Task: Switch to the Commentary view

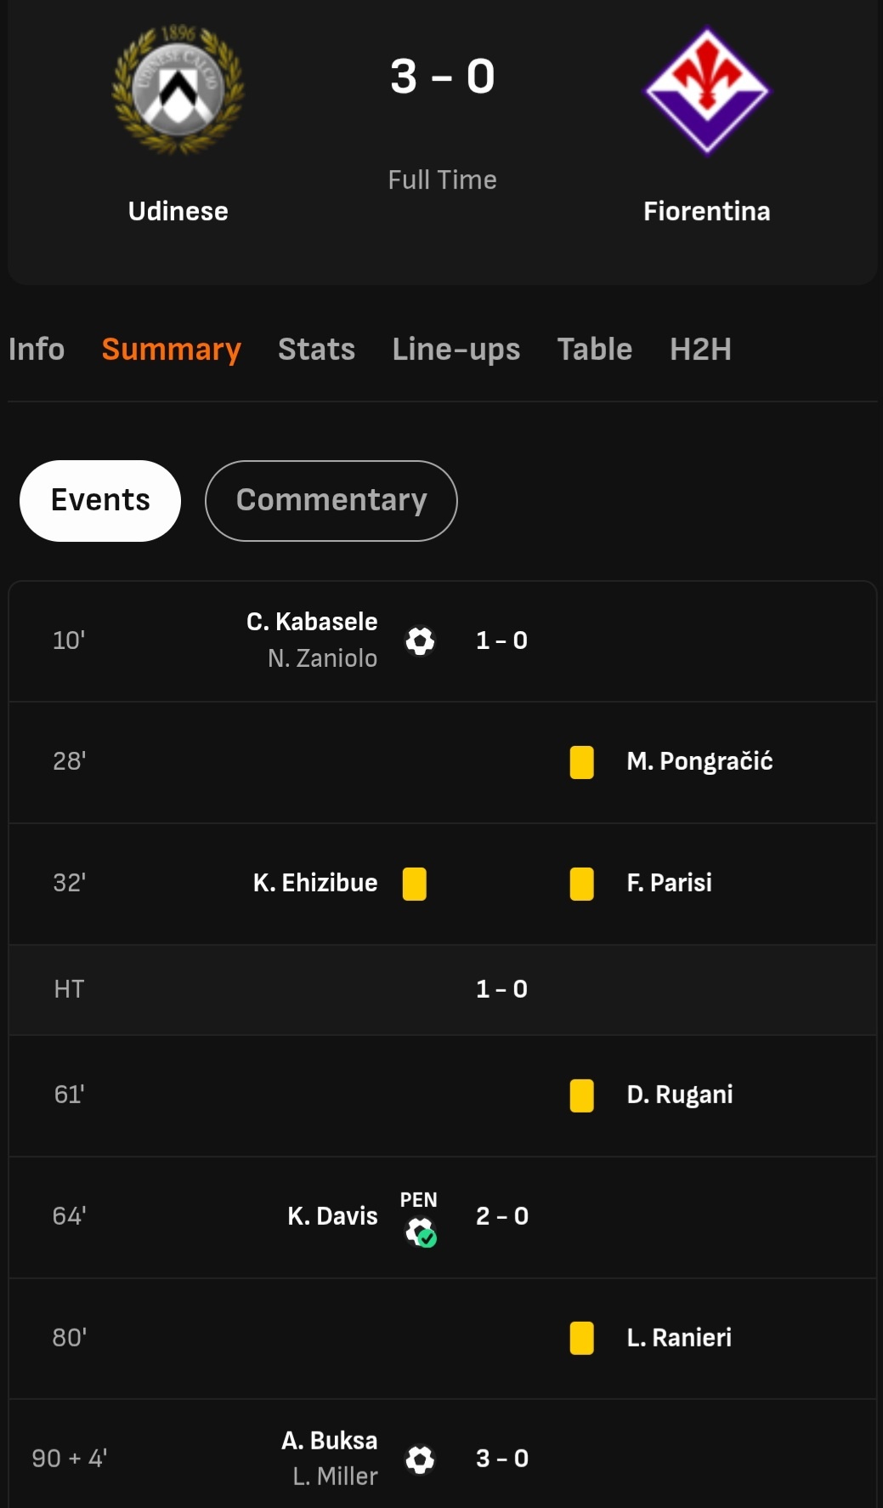Action: (x=331, y=500)
